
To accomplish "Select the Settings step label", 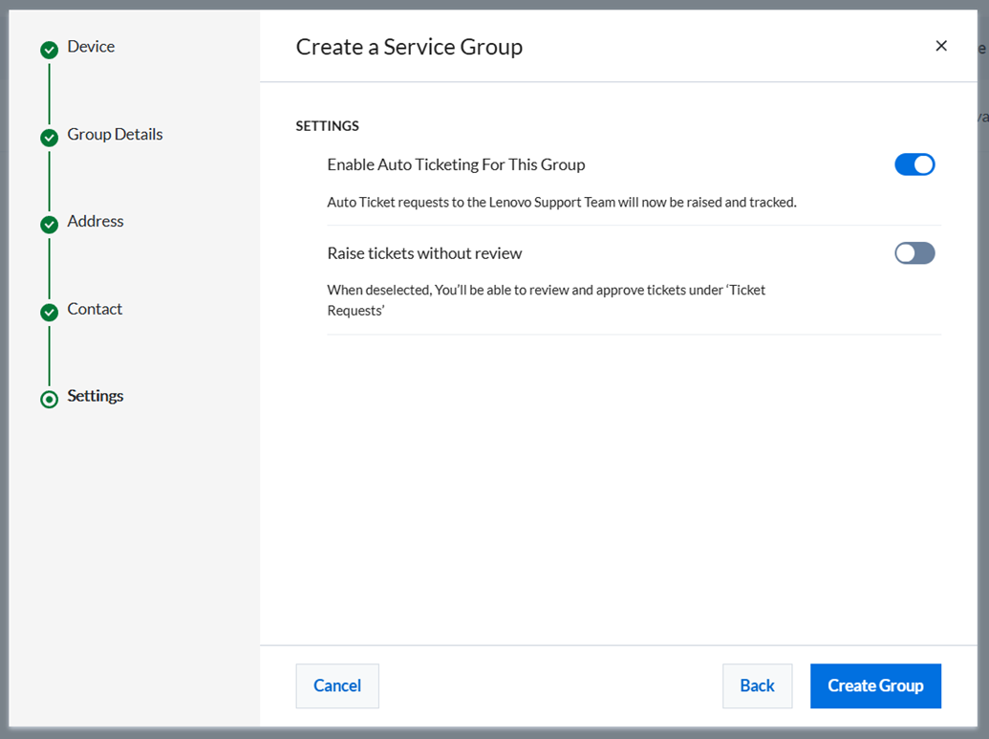I will 96,397.
